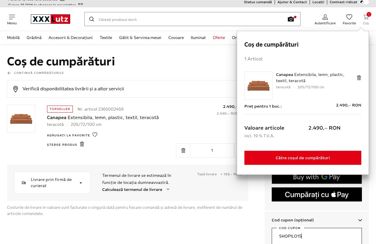Click Valoare articole label in popup
This screenshot has height=244, width=376.
coord(264,128)
